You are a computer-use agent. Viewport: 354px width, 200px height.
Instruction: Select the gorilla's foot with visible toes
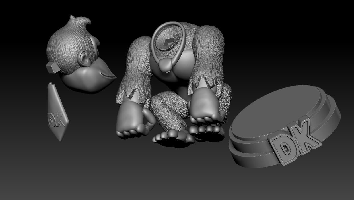[171, 136]
